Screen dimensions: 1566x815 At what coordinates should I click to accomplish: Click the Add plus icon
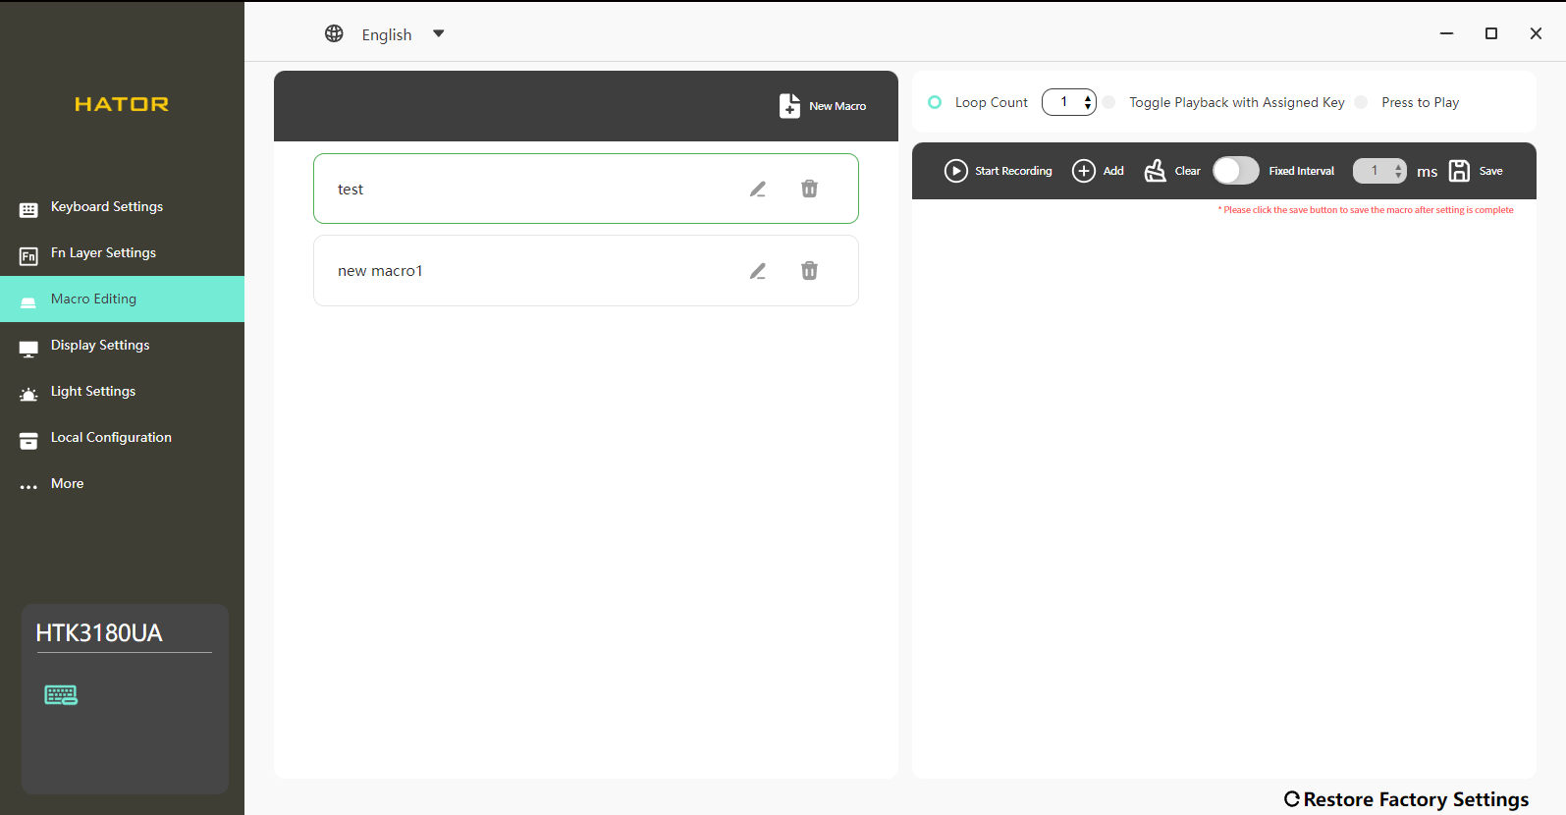coord(1084,171)
